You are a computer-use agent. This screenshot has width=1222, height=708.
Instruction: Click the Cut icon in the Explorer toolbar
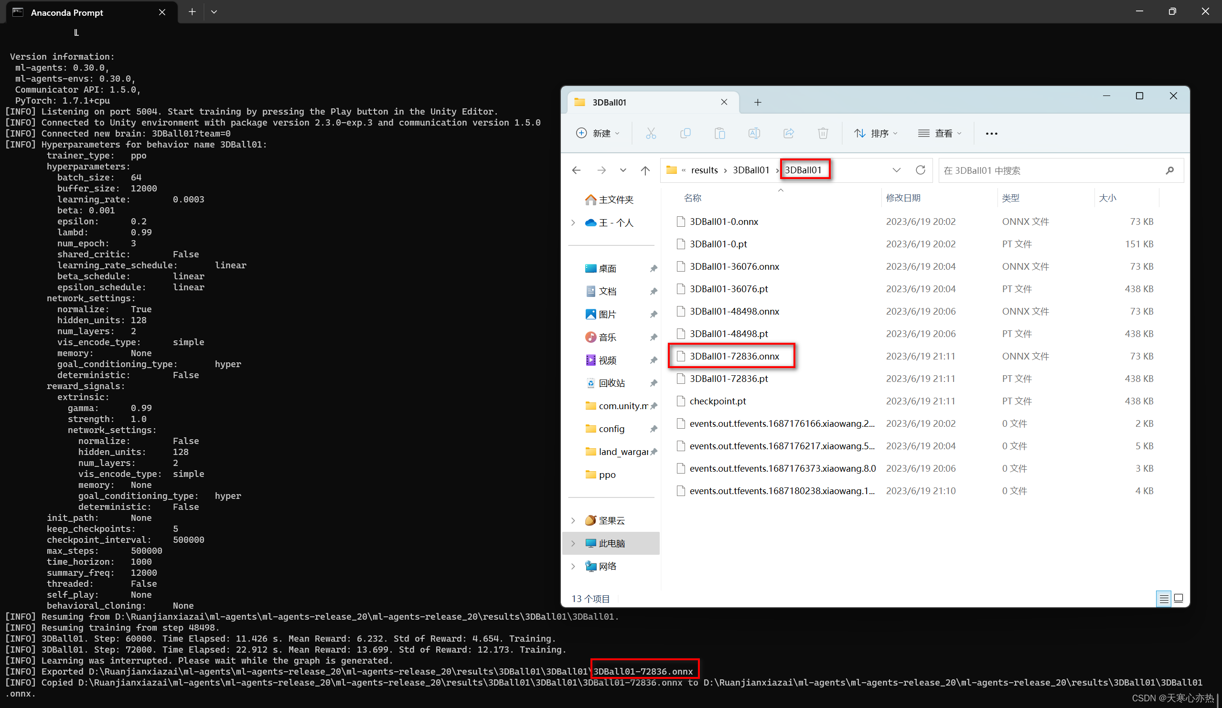click(651, 133)
